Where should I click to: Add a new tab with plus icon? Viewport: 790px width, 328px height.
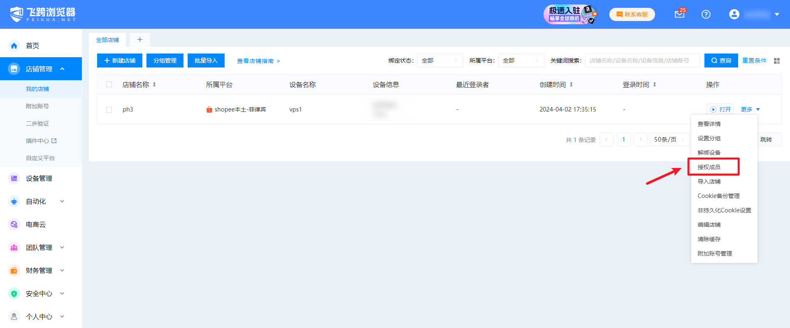(140, 40)
